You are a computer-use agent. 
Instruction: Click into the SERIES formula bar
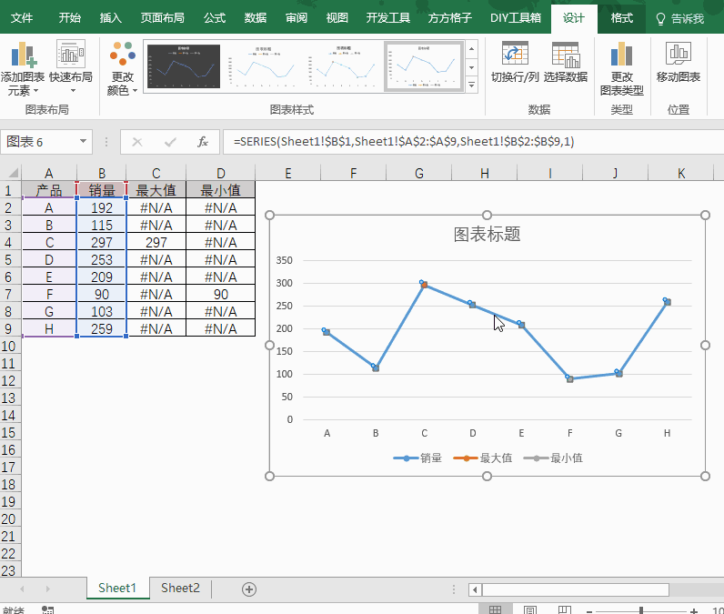point(473,142)
